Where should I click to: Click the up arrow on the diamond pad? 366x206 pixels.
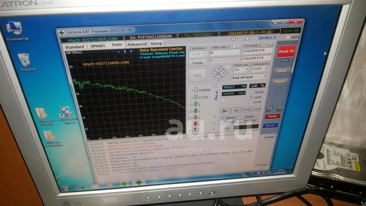218,69
